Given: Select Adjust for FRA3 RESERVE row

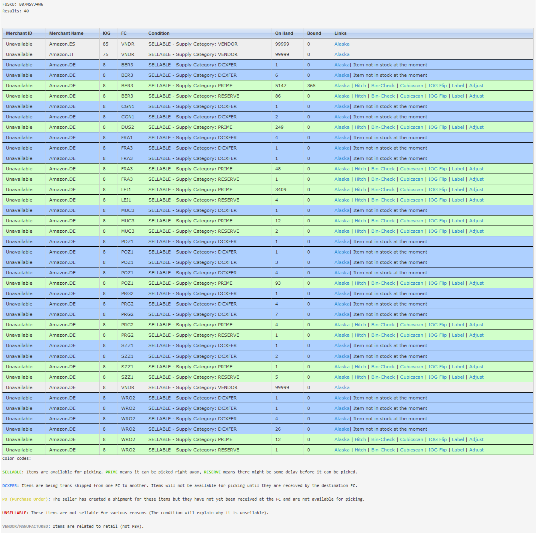Looking at the screenshot, I should point(476,179).
